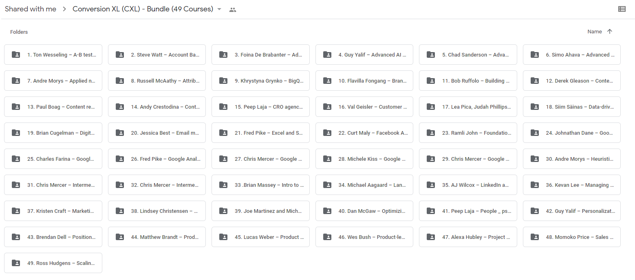635x280 pixels.
Task: Click folder icon of 15. Peep Laja
Action: [x=223, y=107]
